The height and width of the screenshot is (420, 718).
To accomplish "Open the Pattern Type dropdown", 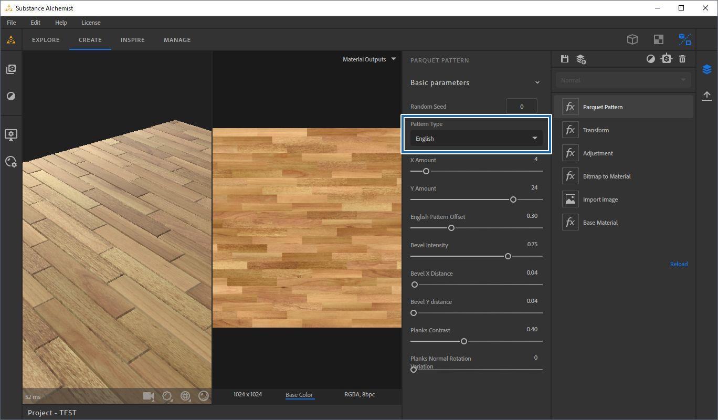I will point(476,139).
